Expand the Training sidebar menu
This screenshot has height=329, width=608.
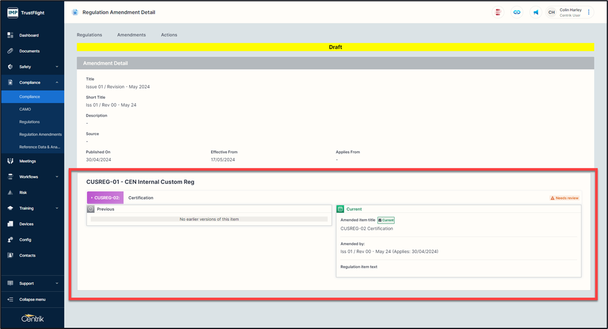[x=57, y=208]
